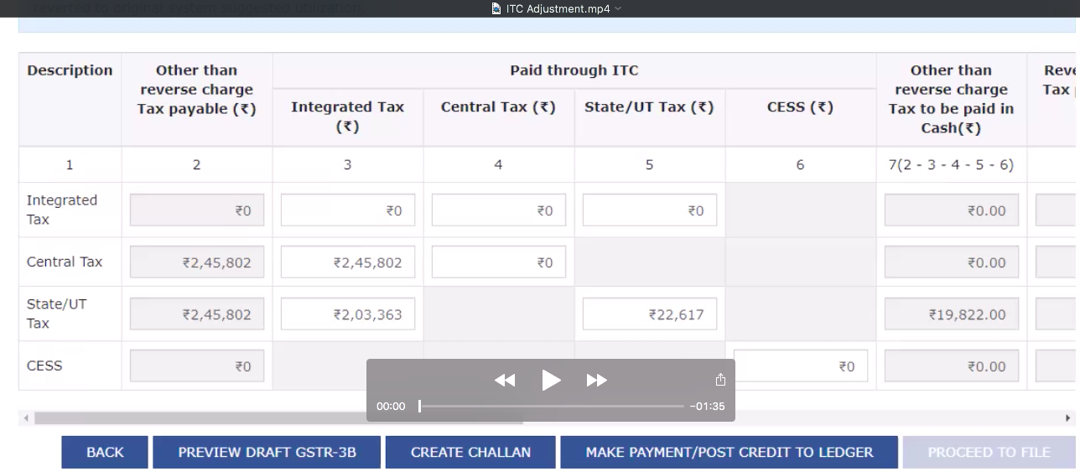This screenshot has width=1080, height=472.
Task: Click the elapsed time 00:00 label
Action: coord(391,407)
